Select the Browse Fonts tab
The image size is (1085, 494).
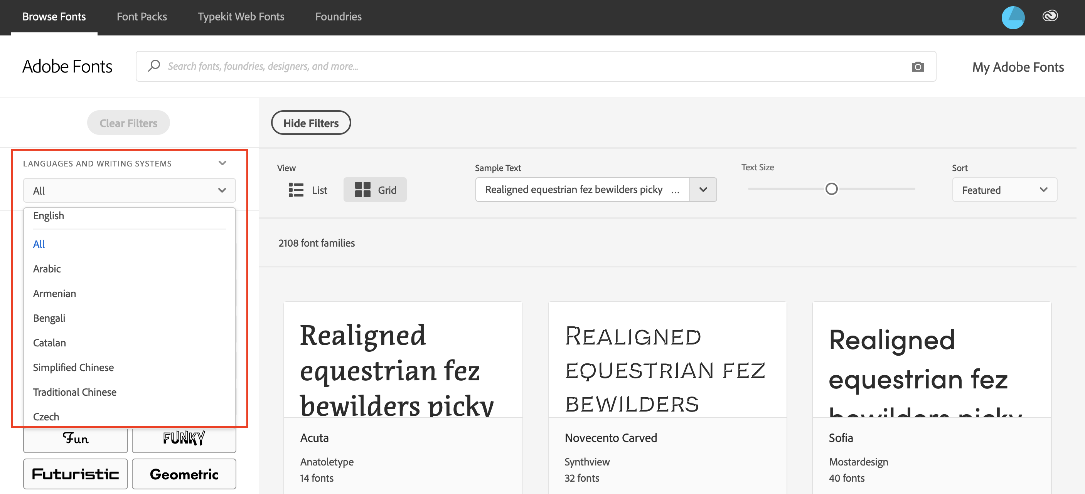(x=54, y=16)
